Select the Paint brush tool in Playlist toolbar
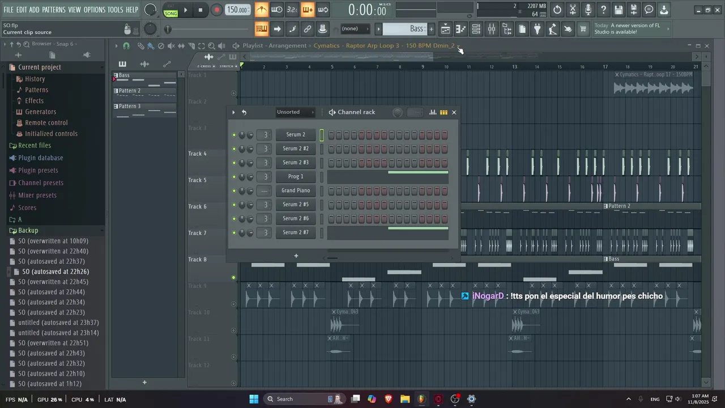725x408 pixels. coord(151,46)
